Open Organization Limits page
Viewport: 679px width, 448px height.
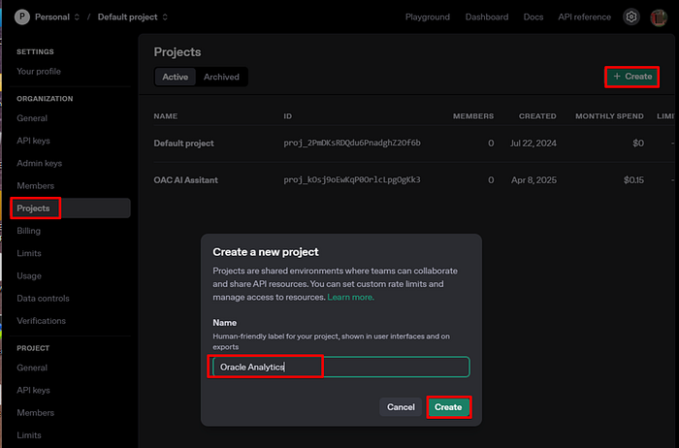click(28, 253)
